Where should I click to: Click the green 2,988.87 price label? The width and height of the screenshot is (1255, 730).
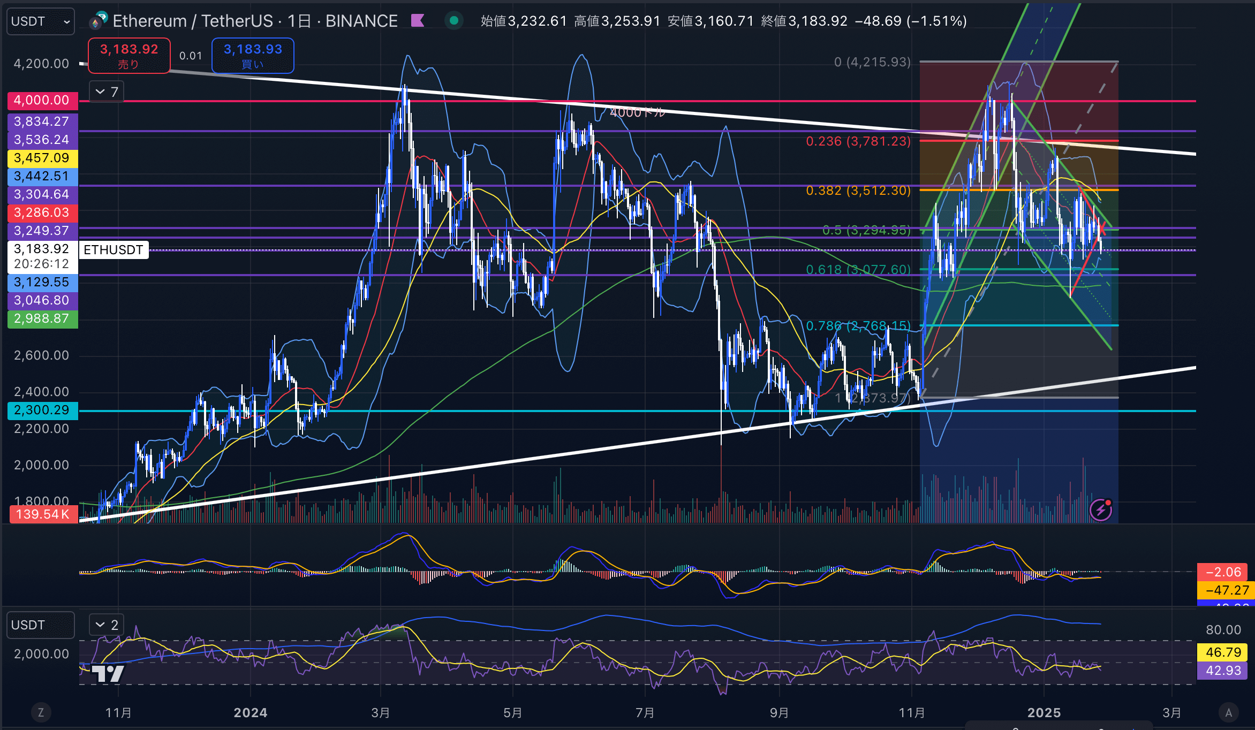pyautogui.click(x=42, y=318)
